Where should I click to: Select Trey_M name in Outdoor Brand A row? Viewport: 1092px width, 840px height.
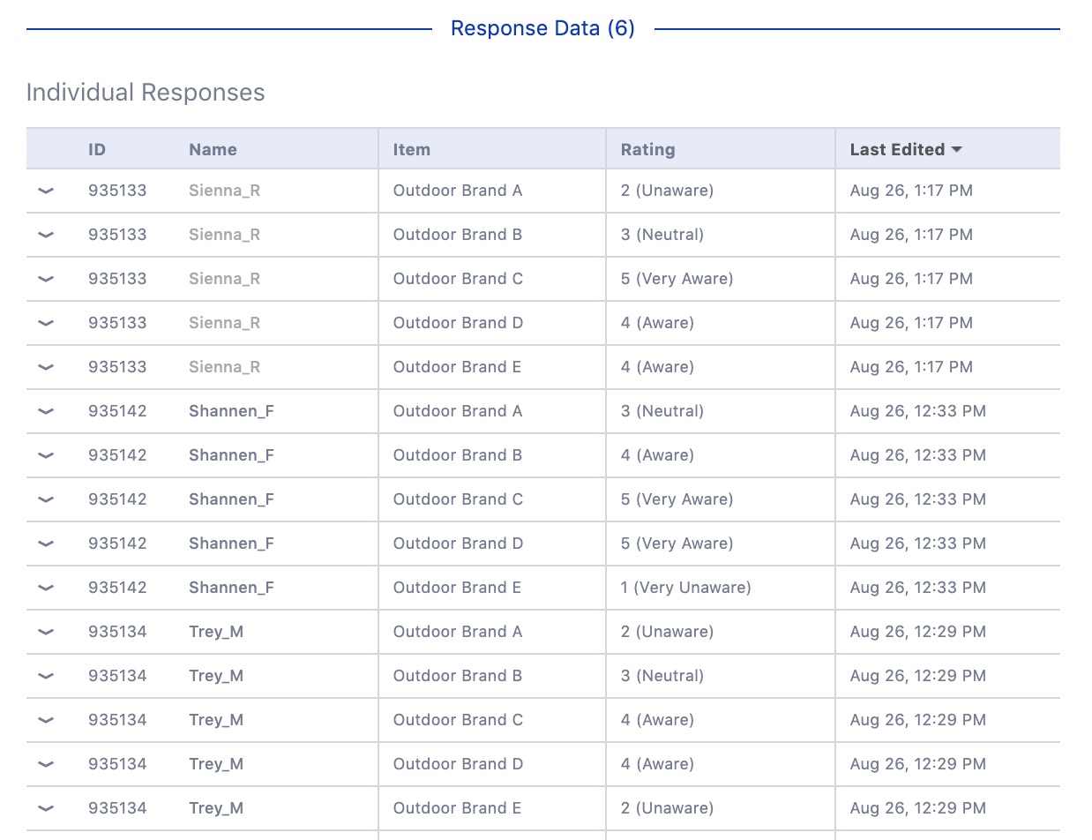(x=216, y=632)
